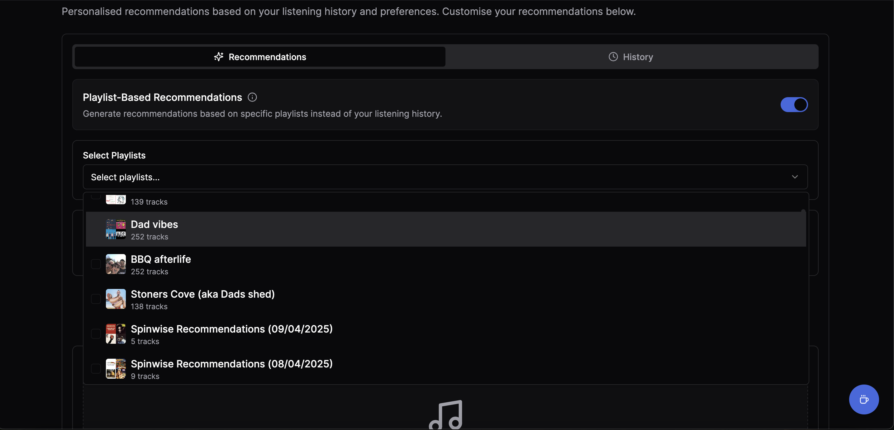894x430 pixels.
Task: Tick the Stoners Cove (aka Dads shed) checkbox
Action: coord(96,299)
